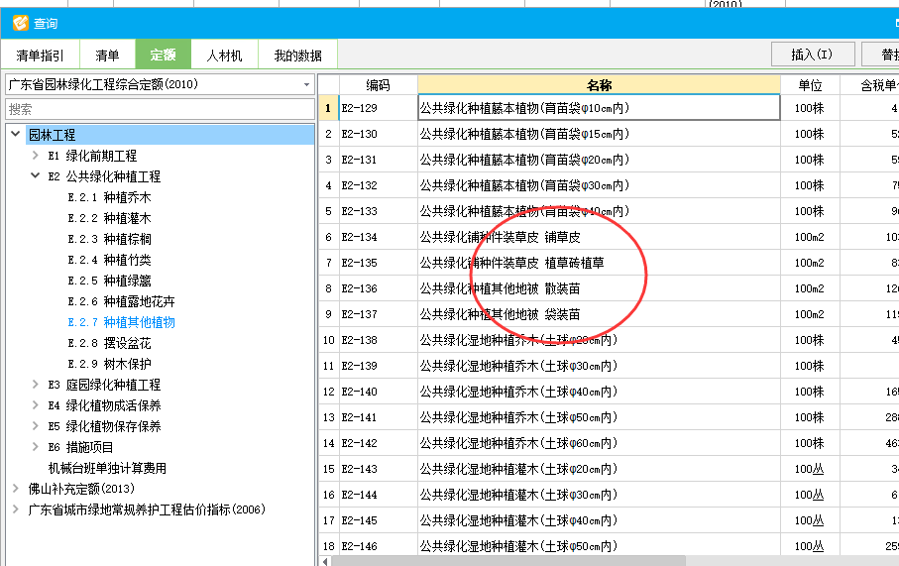Click into the 搜索 search field
This screenshot has width=899, height=566.
click(x=160, y=109)
